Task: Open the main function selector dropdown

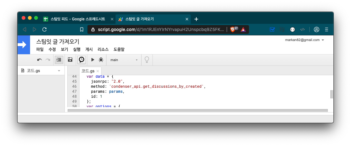Action: pyautogui.click(x=124, y=60)
